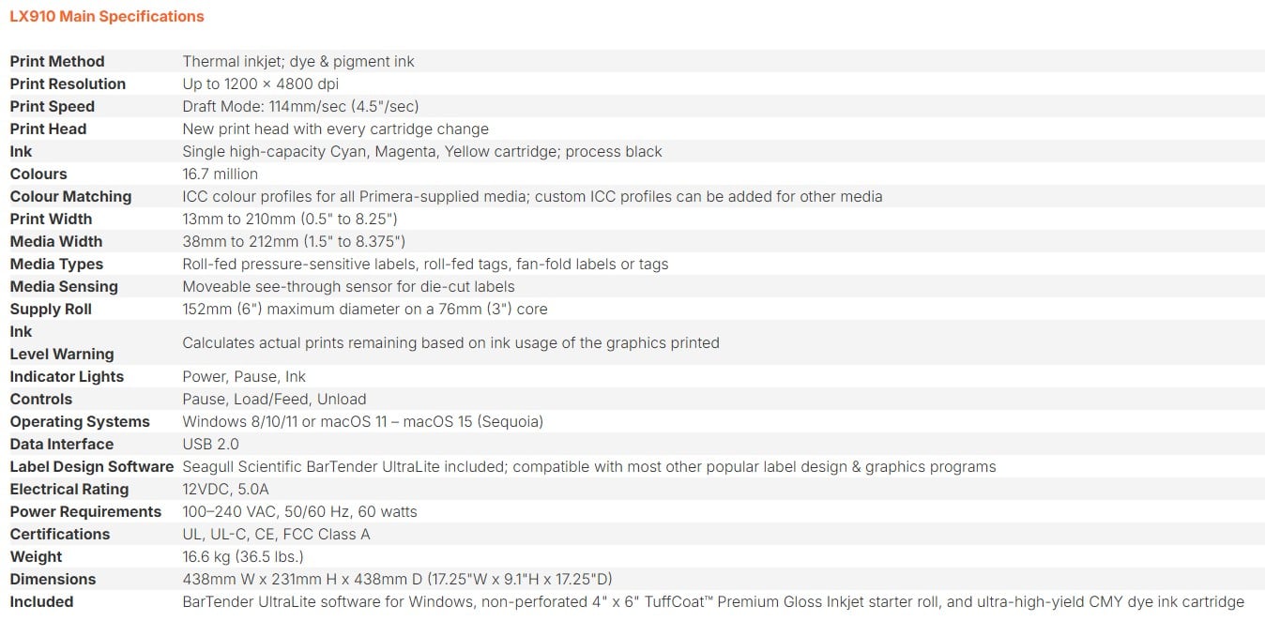This screenshot has height=621, width=1265.
Task: Select the Indicator Lights label
Action: pos(67,376)
